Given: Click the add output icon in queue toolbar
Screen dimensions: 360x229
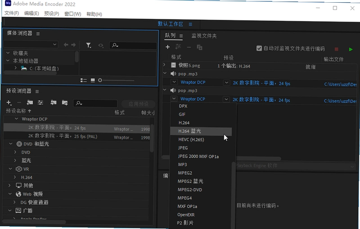Looking at the screenshot, I should click(178, 47).
